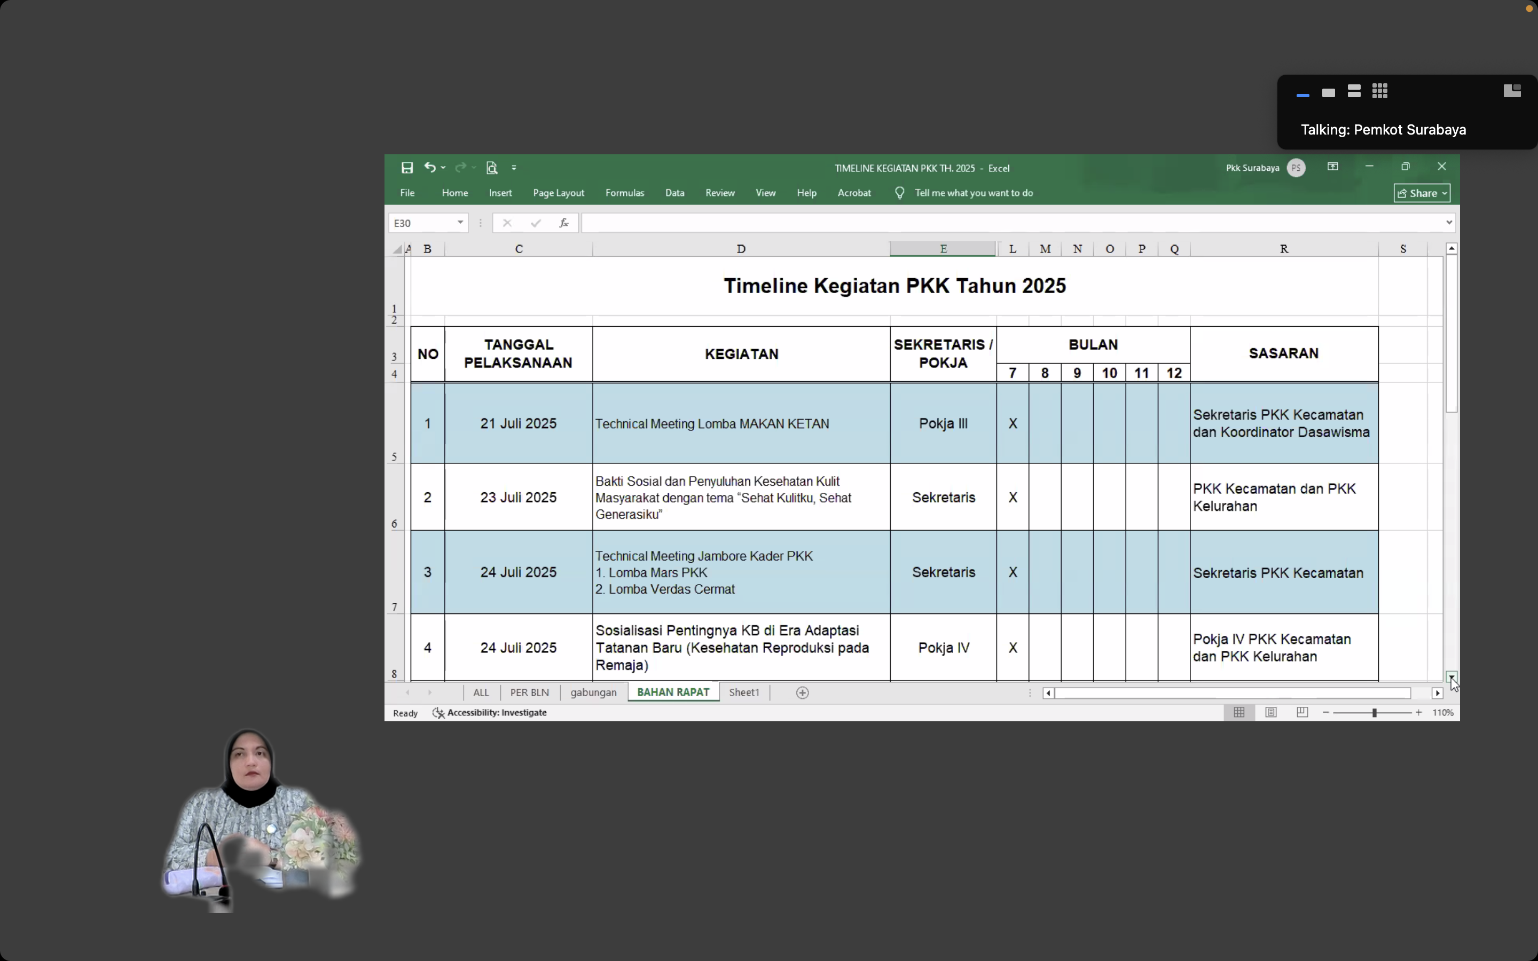Click the zoom out minus button

point(1326,713)
